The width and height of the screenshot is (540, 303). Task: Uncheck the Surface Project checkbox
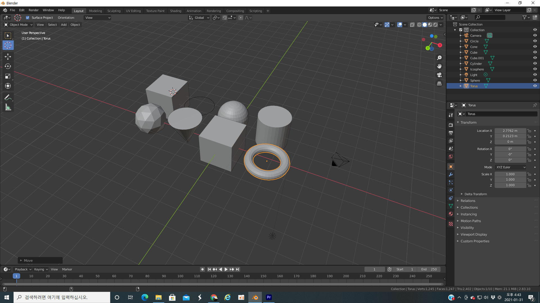28,18
